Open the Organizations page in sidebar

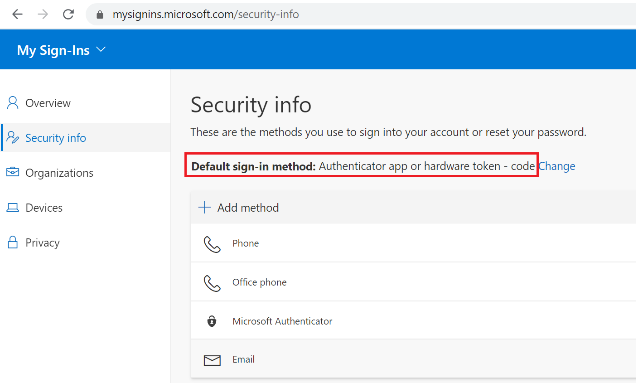[x=59, y=173]
